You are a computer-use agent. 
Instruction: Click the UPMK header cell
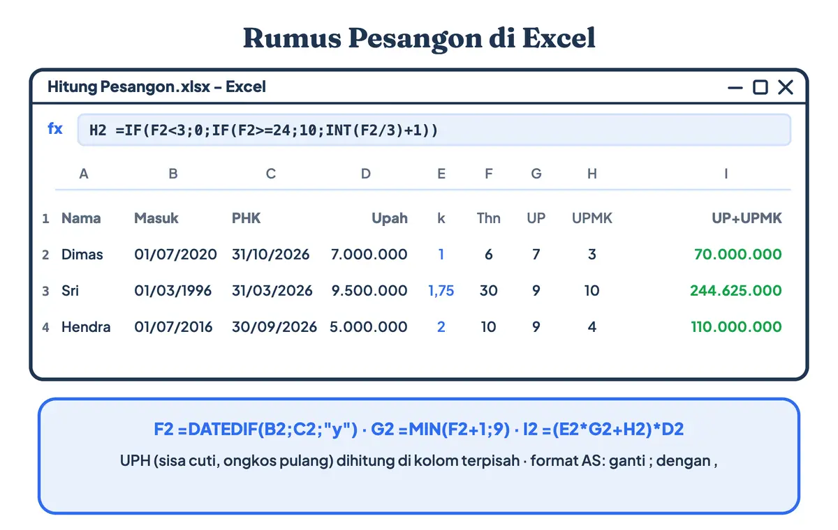592,218
